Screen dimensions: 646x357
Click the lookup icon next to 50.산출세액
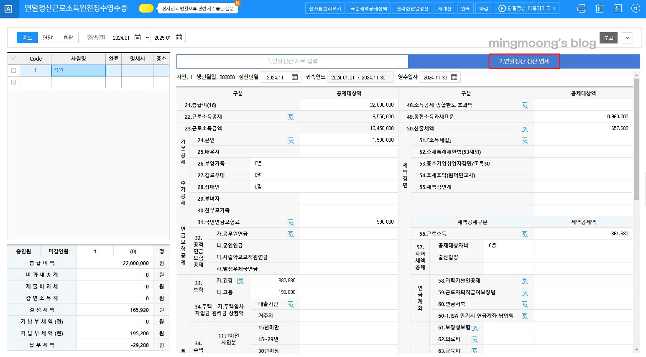pos(525,128)
